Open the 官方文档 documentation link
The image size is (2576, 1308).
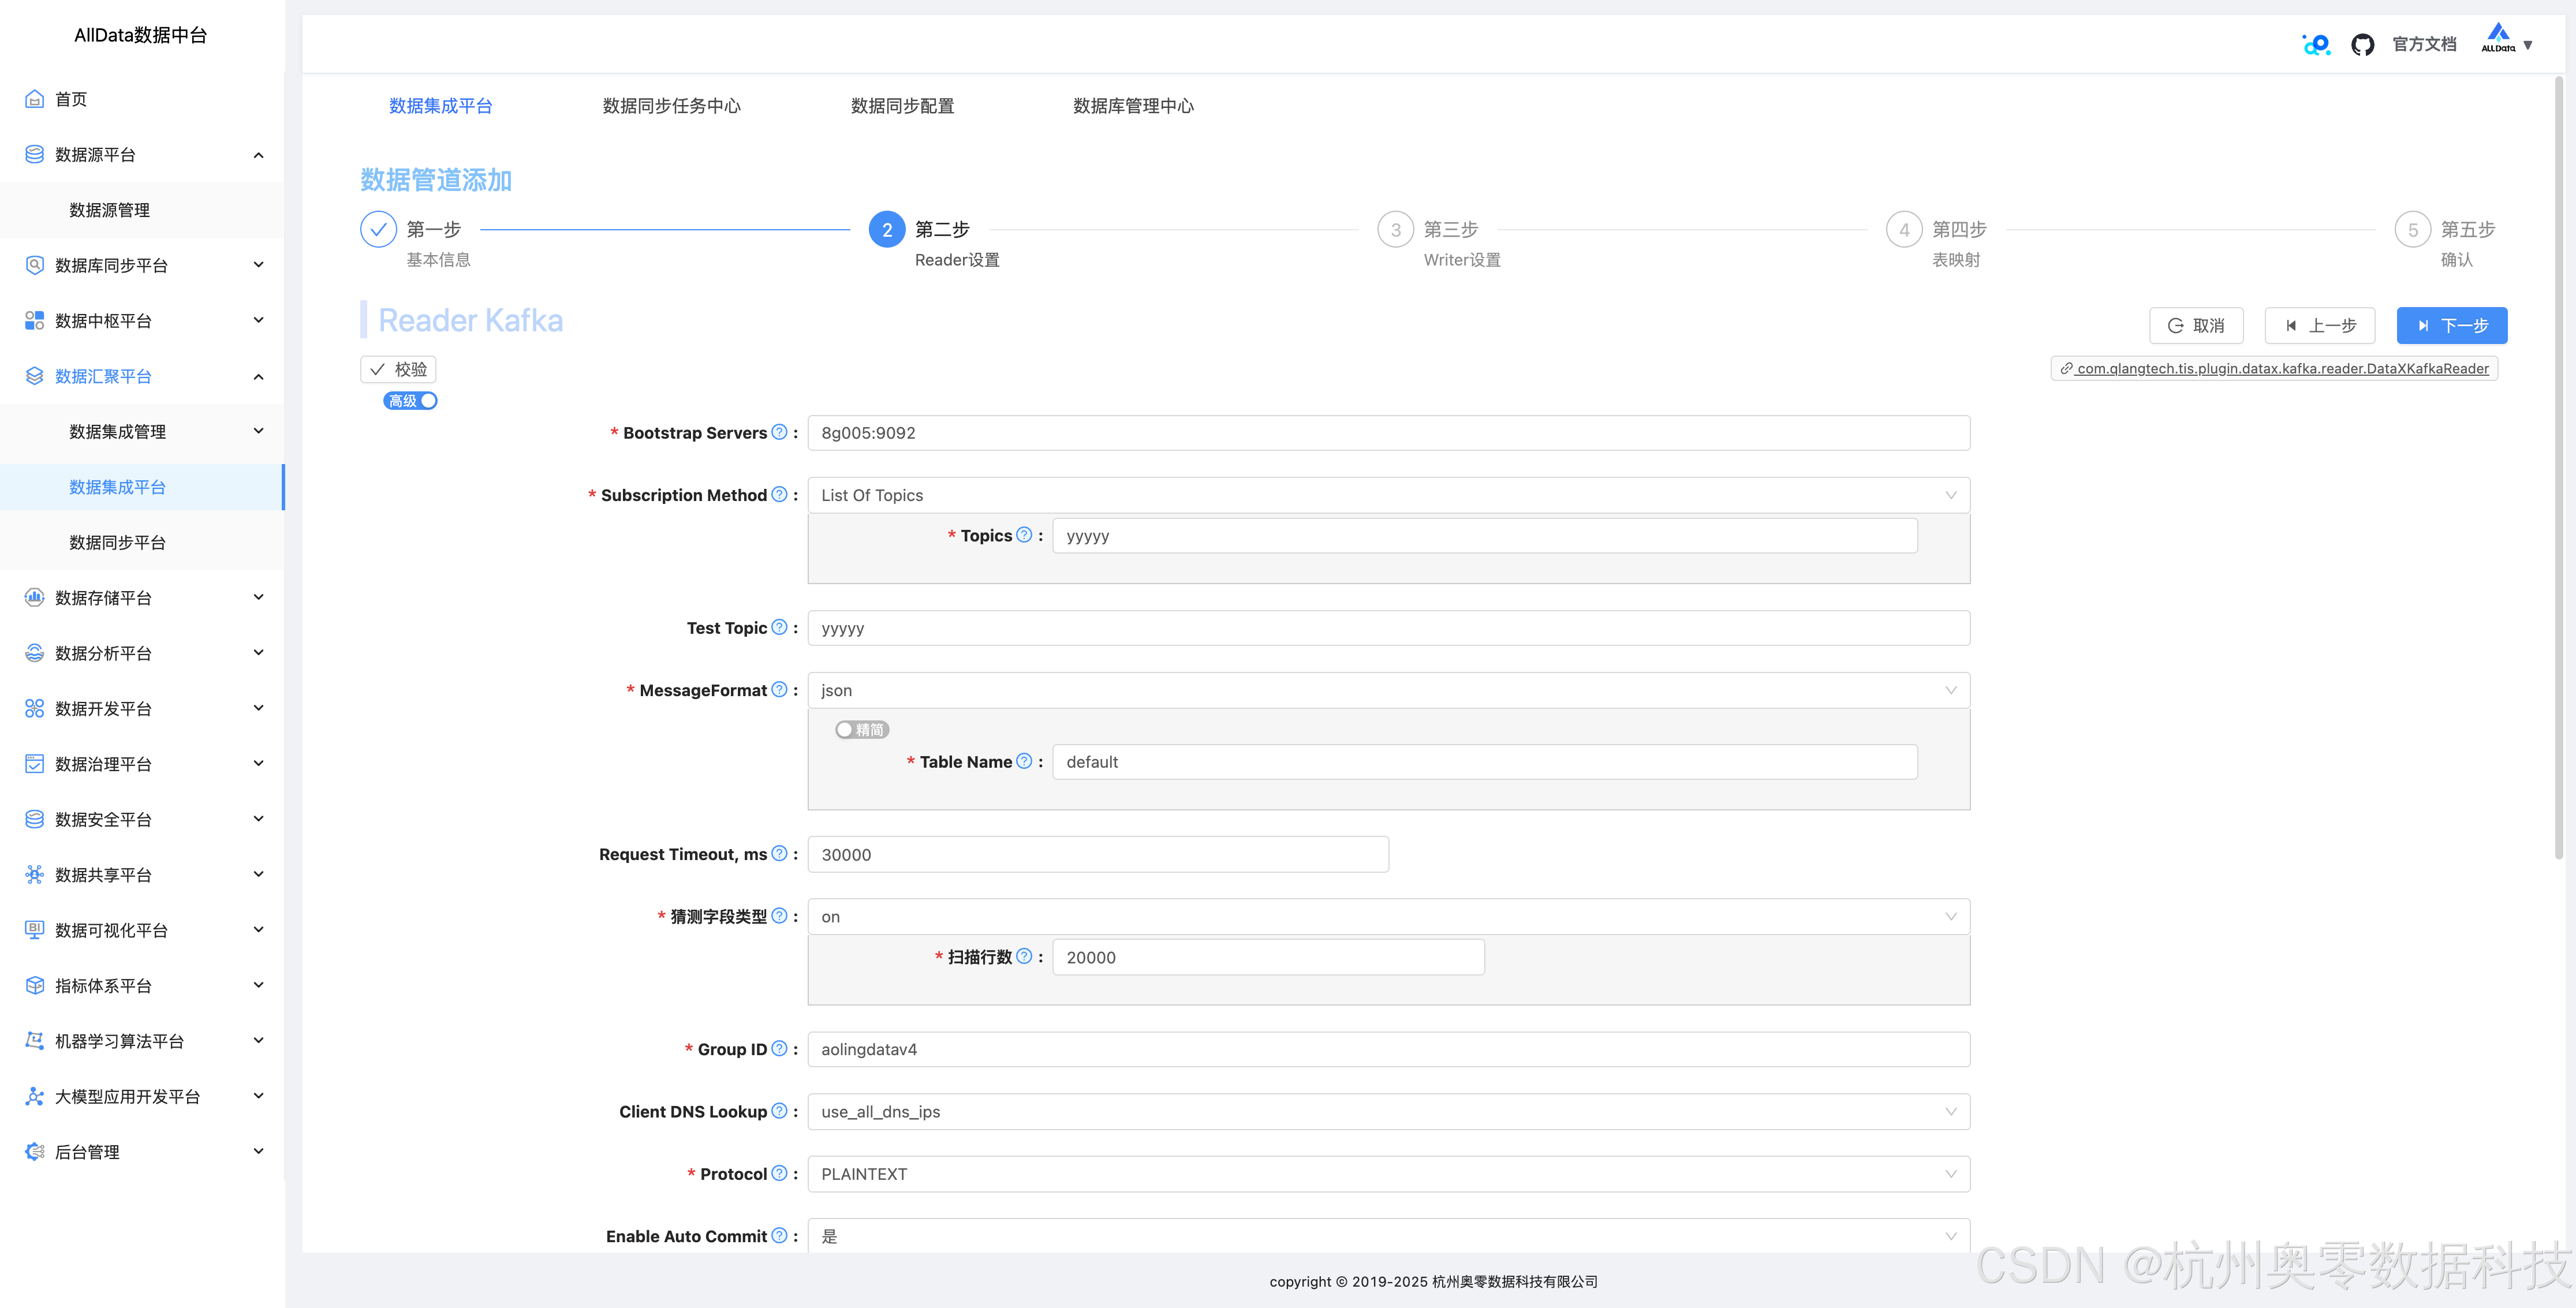(x=2424, y=44)
